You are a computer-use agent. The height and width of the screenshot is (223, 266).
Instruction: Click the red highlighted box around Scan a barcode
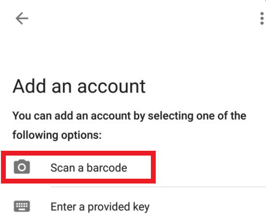78,167
